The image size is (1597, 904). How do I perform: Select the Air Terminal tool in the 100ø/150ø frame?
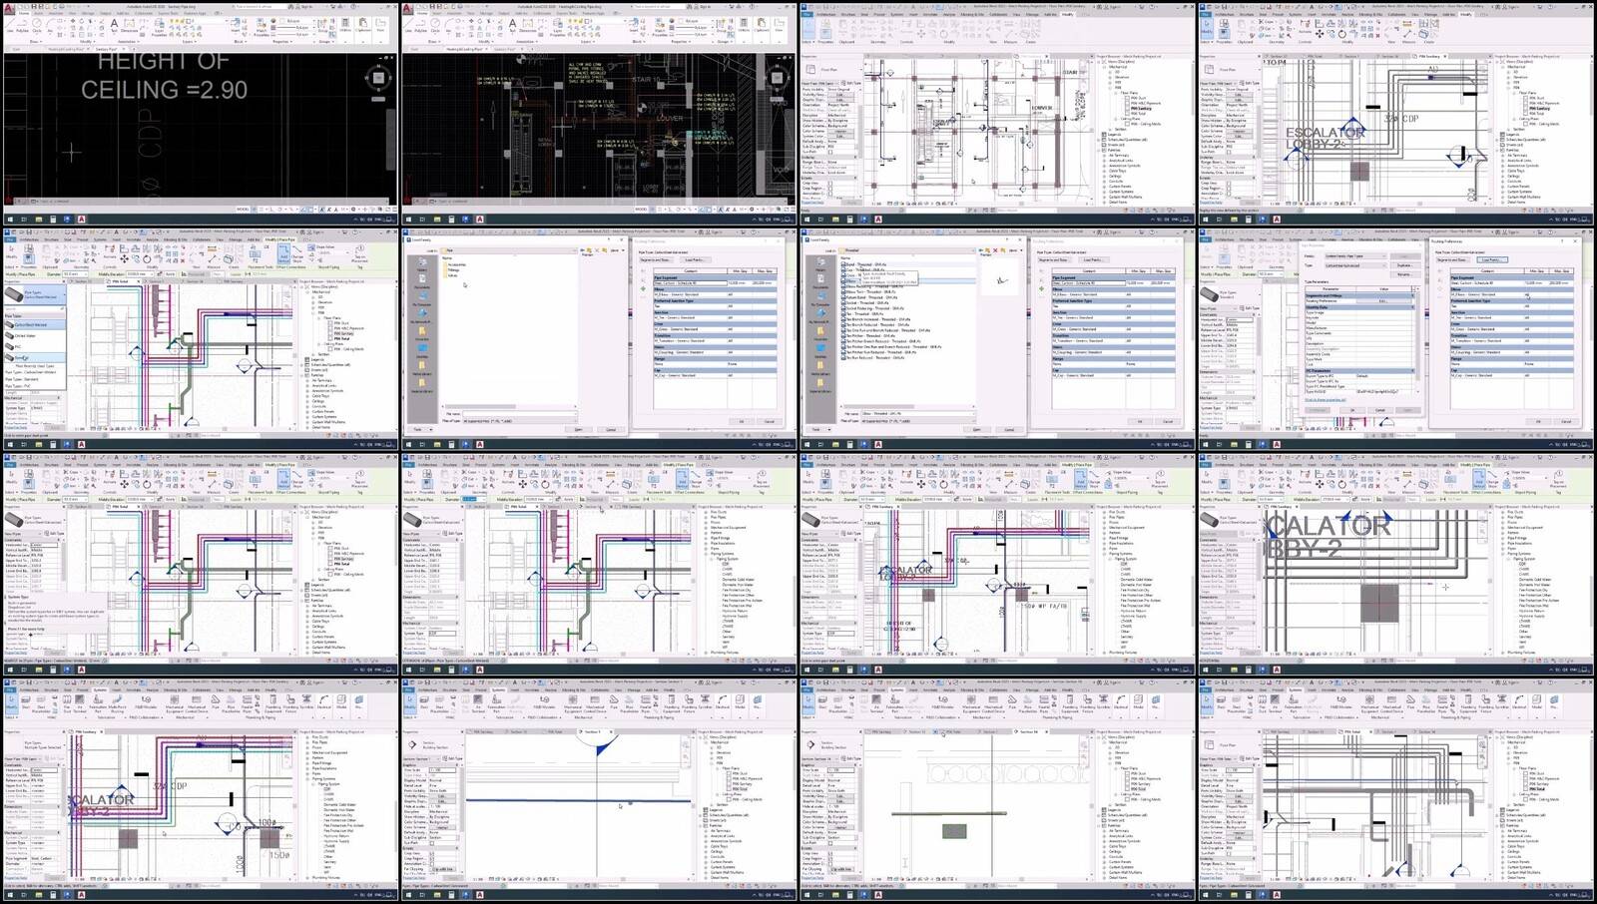pos(80,704)
